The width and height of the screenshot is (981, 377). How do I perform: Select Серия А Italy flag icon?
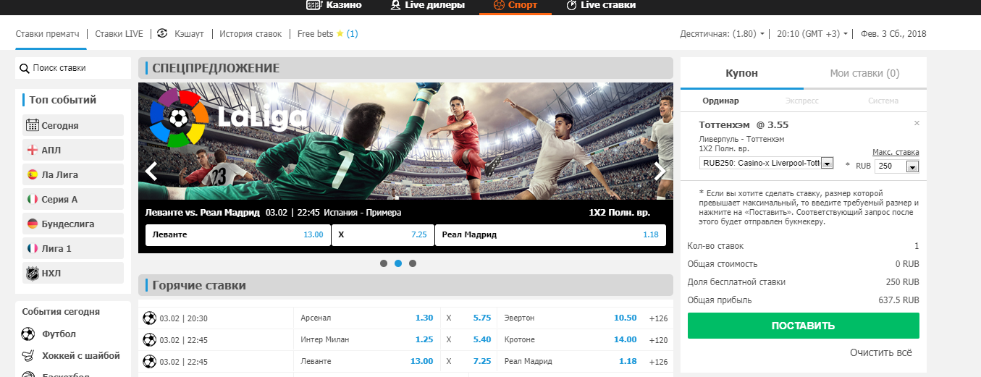pyautogui.click(x=32, y=199)
